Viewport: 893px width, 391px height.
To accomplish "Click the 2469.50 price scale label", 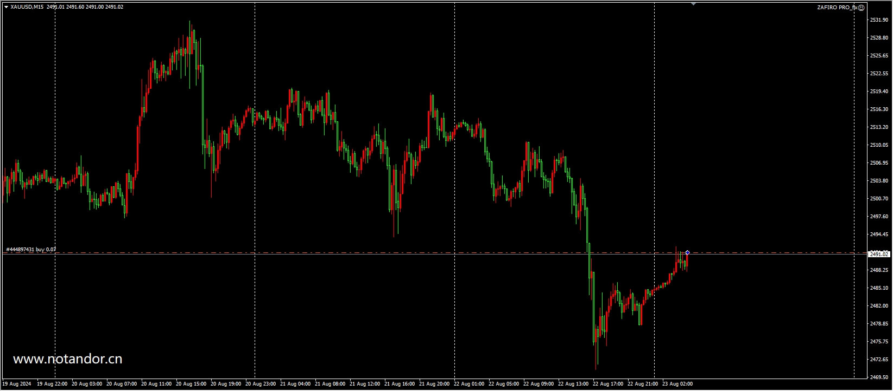I will click(x=879, y=377).
